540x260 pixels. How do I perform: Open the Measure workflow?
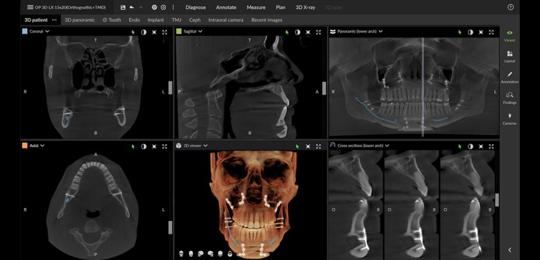coord(256,7)
